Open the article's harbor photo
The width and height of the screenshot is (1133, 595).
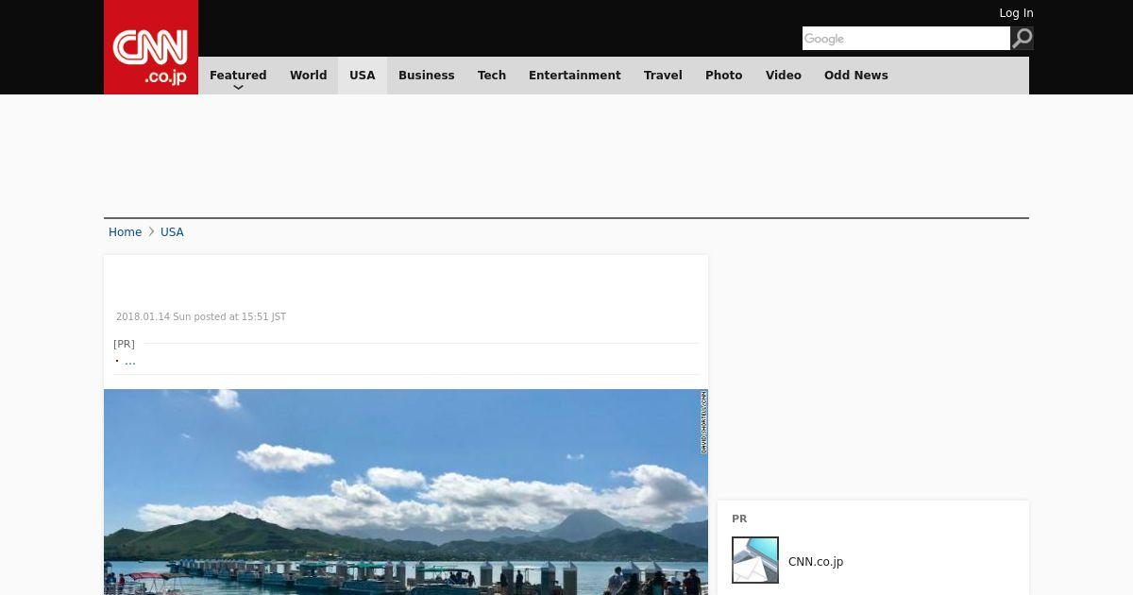tap(406, 492)
